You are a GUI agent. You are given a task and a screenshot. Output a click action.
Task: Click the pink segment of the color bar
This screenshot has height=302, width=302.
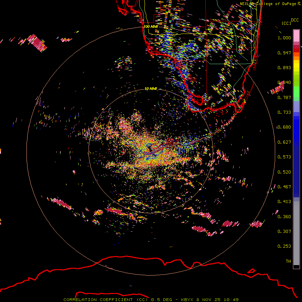pos(296,36)
